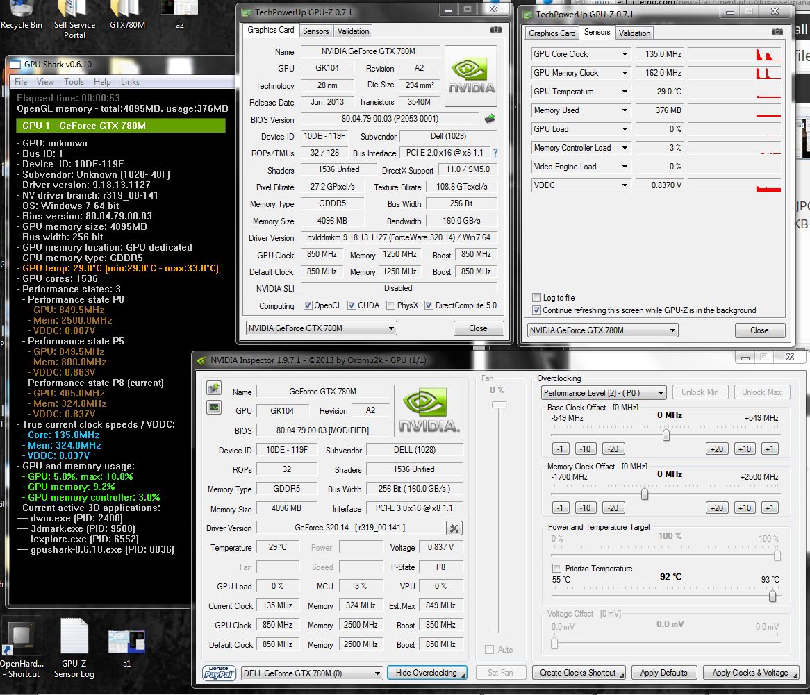Image resolution: width=810 pixels, height=695 pixels.
Task: Click the NVIDIA Inspector title bar icon
Action: point(201,360)
